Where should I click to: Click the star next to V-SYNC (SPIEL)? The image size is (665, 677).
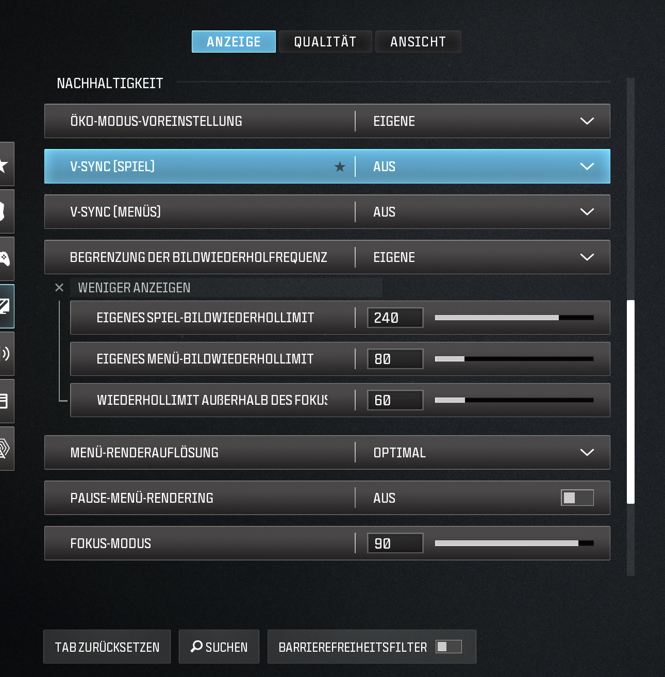point(340,166)
